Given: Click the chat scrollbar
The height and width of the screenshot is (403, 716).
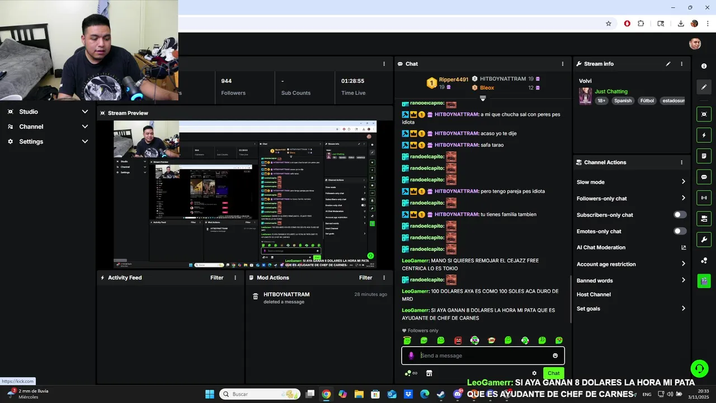Looking at the screenshot, I should pyautogui.click(x=571, y=299).
